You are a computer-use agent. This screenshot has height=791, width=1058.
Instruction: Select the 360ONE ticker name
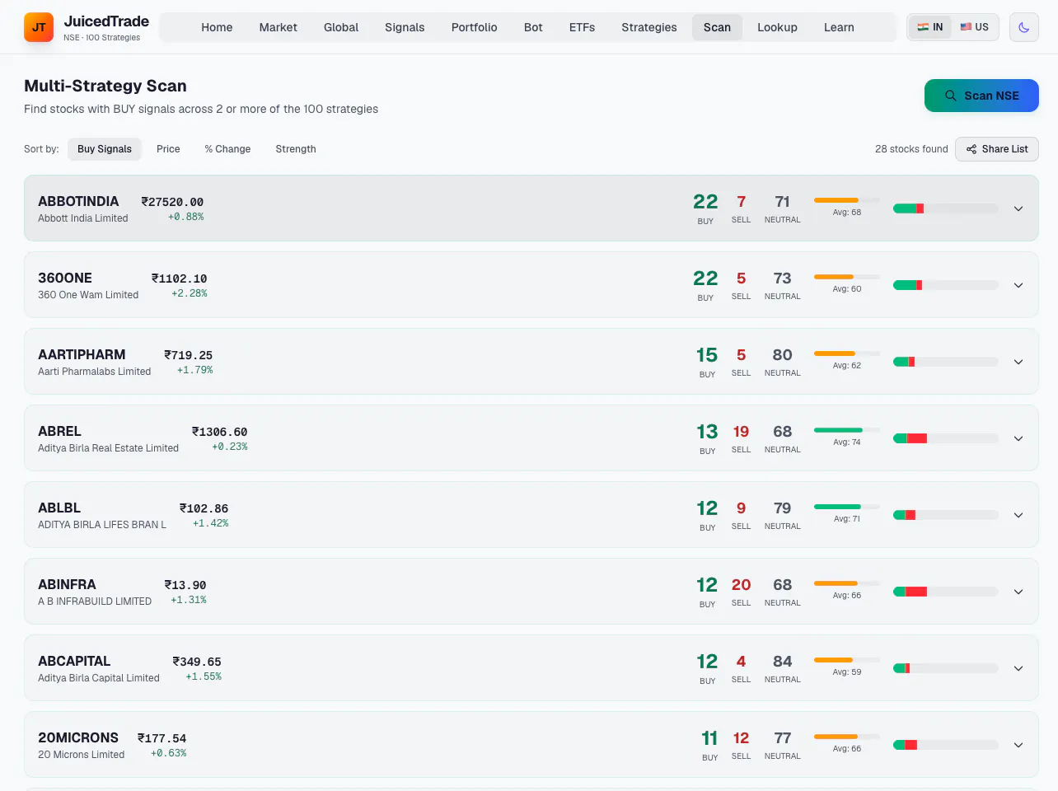(65, 278)
